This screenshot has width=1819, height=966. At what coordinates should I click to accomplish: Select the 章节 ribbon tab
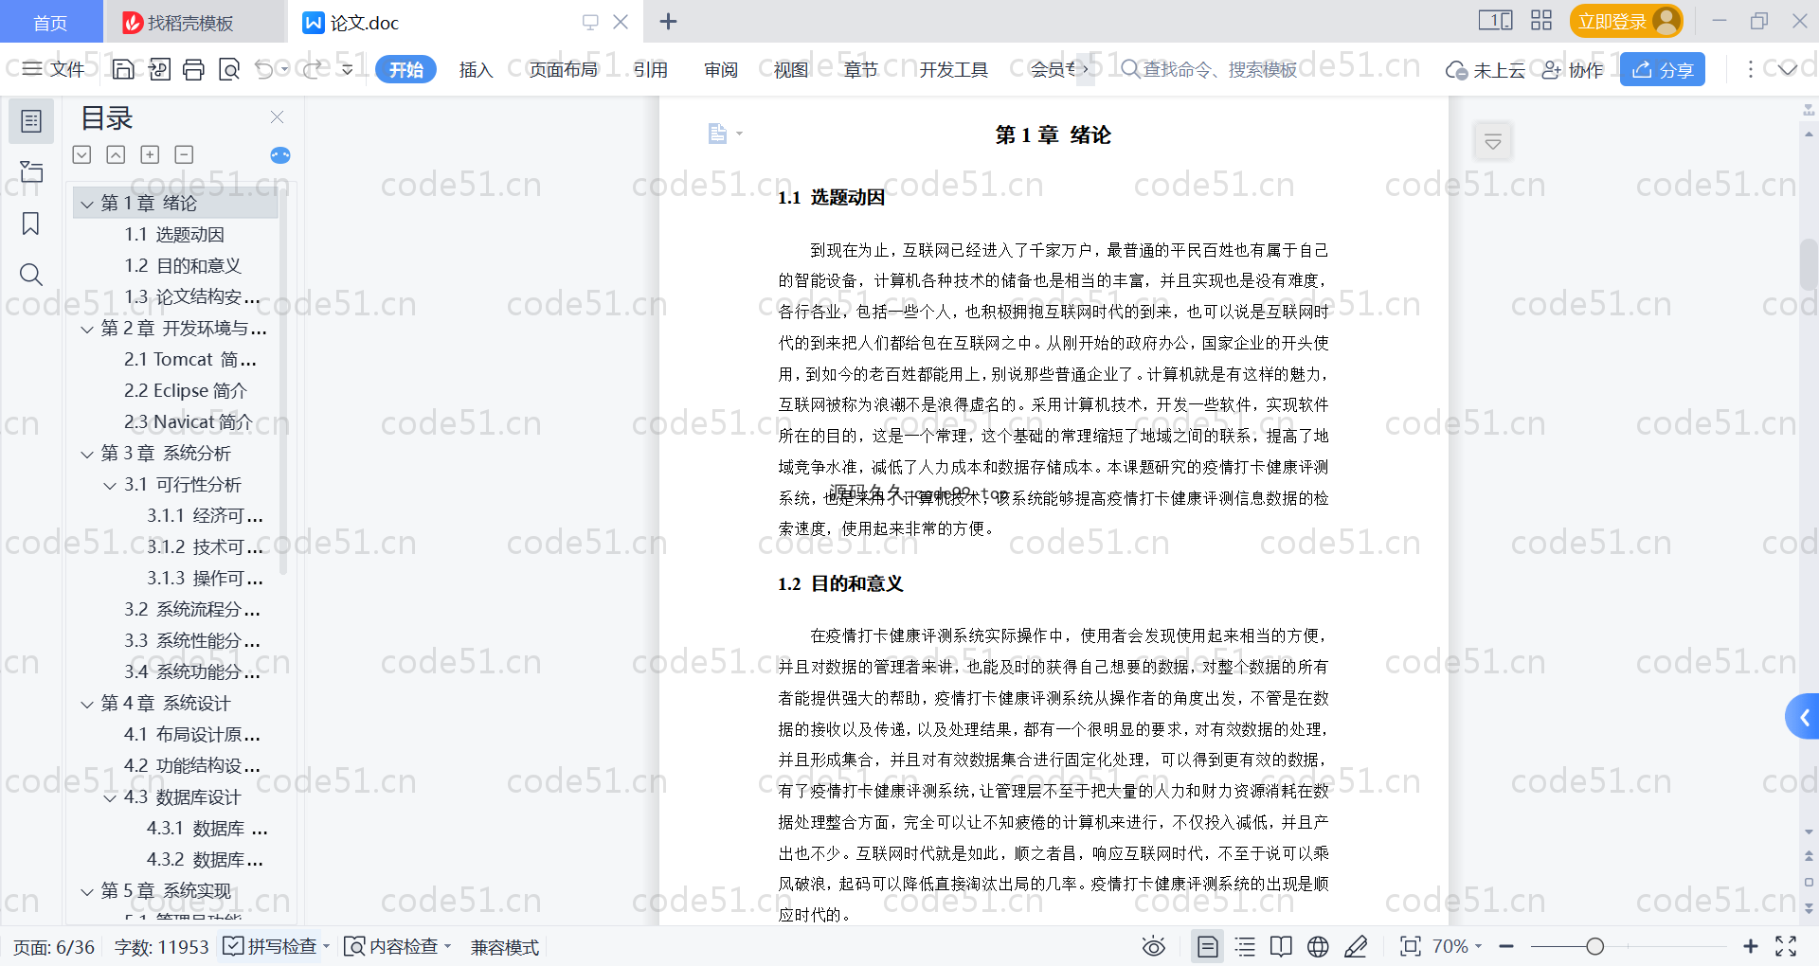[x=860, y=69]
